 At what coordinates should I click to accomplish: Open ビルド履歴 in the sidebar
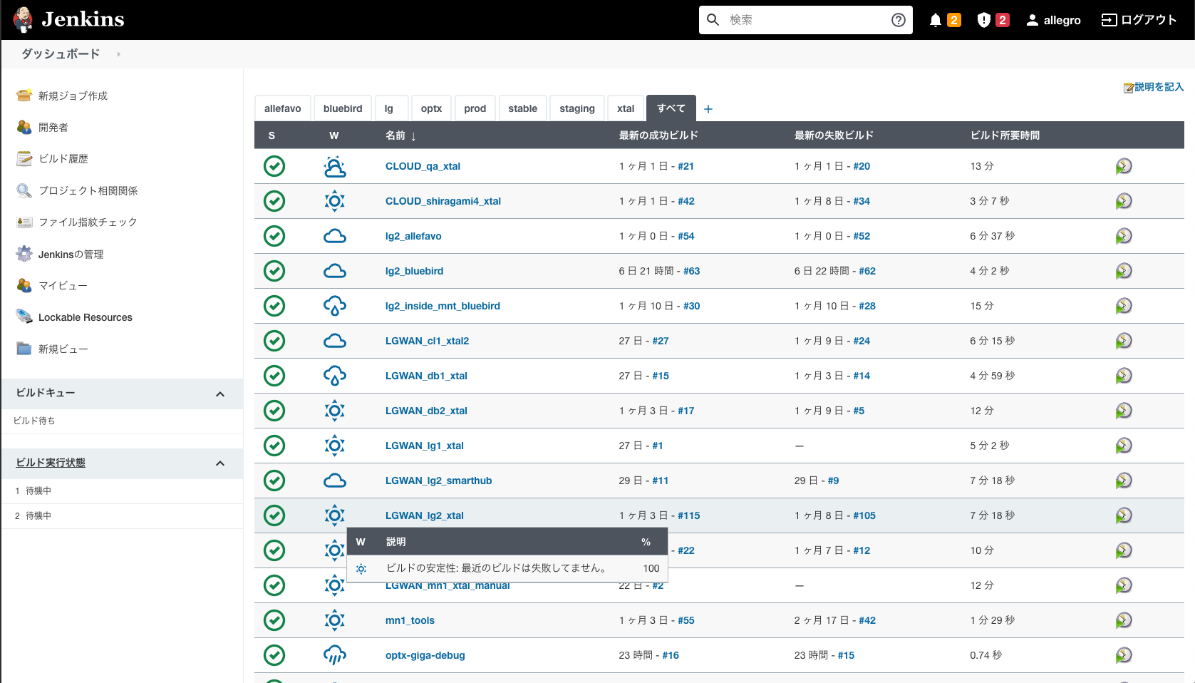[63, 158]
